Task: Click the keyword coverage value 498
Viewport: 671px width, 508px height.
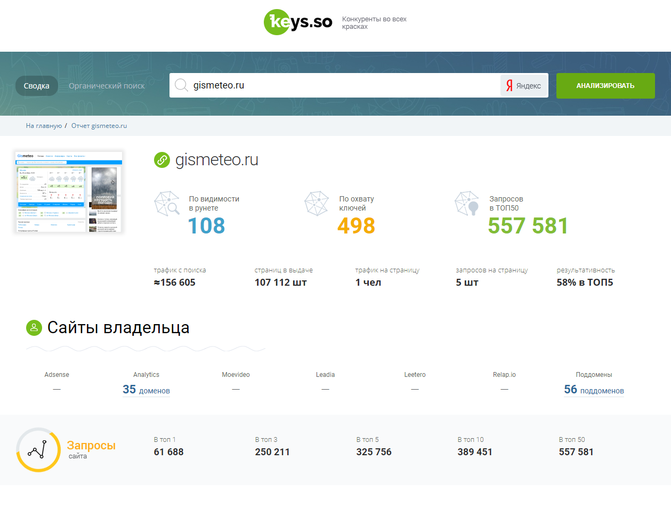Action: 357,225
